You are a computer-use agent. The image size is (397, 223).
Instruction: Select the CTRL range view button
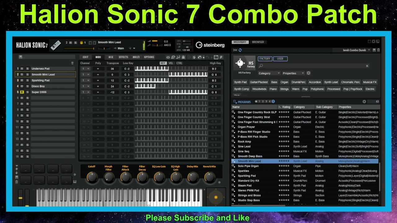click(x=179, y=63)
